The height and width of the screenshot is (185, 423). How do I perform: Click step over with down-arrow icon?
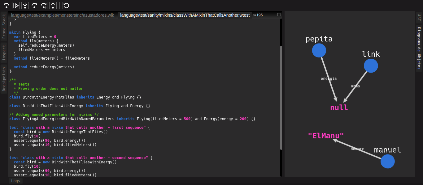click(x=44, y=5)
